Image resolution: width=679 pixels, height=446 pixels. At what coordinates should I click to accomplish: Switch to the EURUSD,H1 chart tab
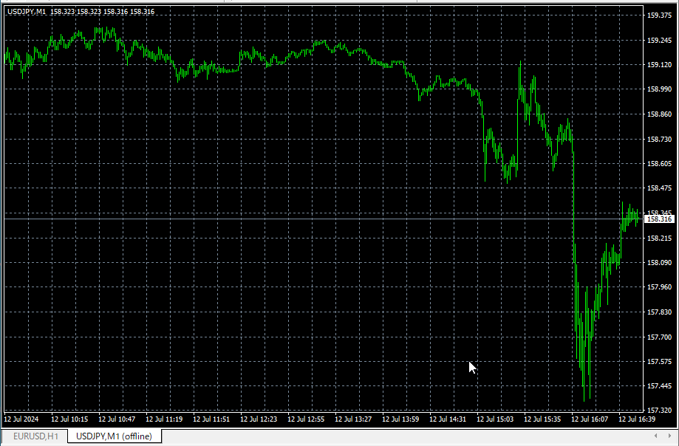35,436
